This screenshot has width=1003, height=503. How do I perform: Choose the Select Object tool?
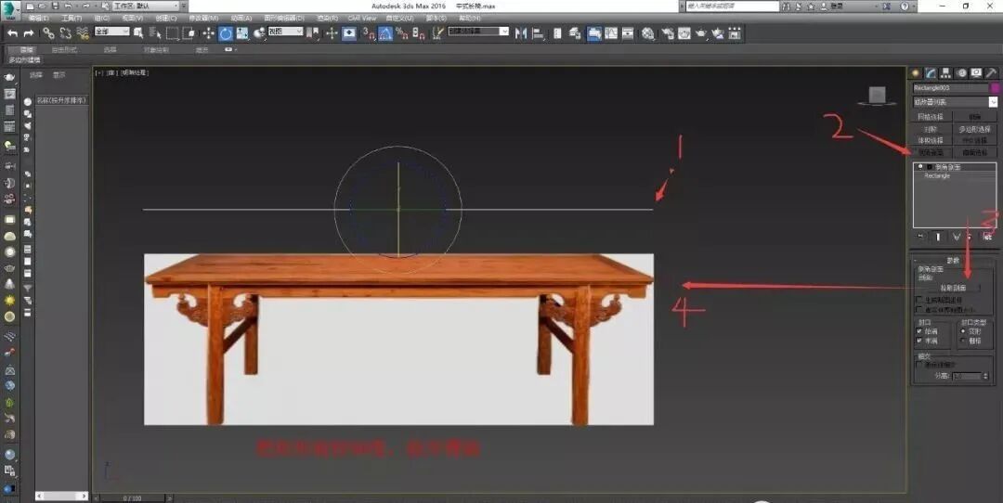(x=138, y=33)
